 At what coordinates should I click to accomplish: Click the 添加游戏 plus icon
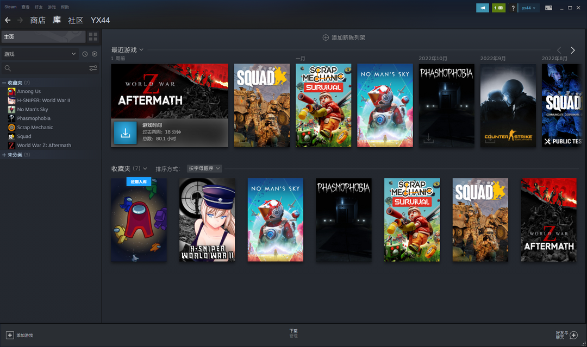[10, 336]
